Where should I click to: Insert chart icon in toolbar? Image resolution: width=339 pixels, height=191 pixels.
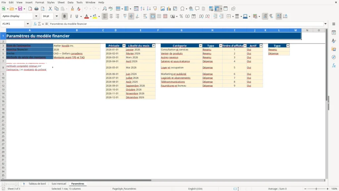pos(169,9)
